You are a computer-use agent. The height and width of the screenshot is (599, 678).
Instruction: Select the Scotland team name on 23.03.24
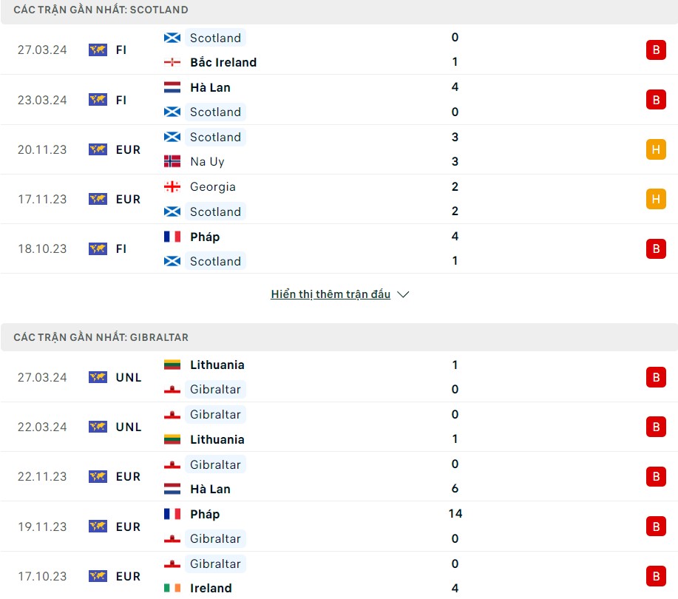215,112
